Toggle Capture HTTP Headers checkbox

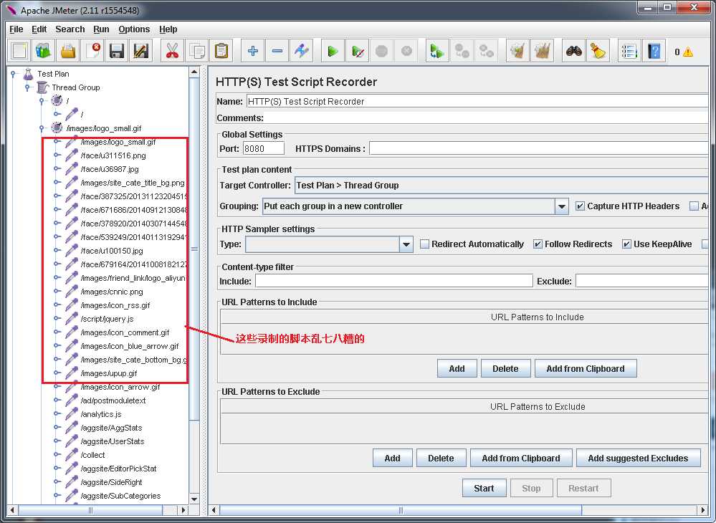click(x=580, y=206)
